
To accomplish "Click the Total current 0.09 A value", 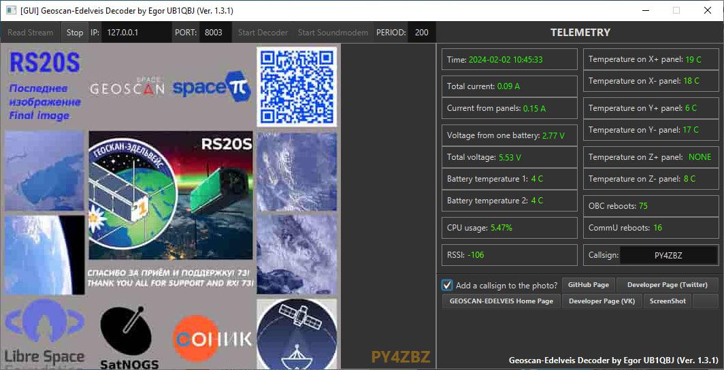I will pos(509,86).
